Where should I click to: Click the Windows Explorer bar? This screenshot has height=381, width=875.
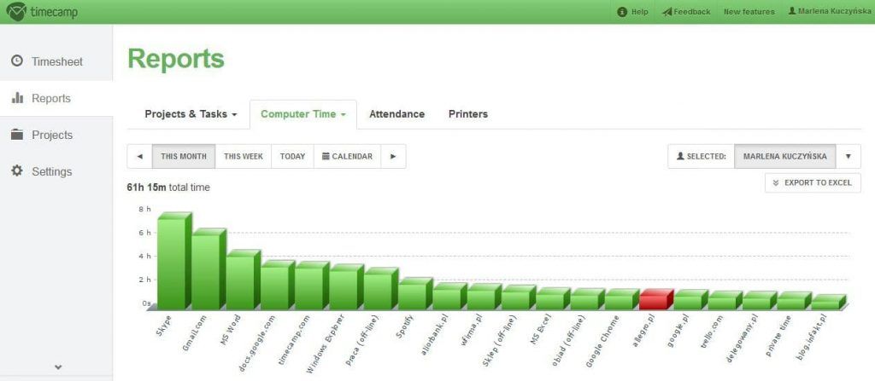(346, 287)
